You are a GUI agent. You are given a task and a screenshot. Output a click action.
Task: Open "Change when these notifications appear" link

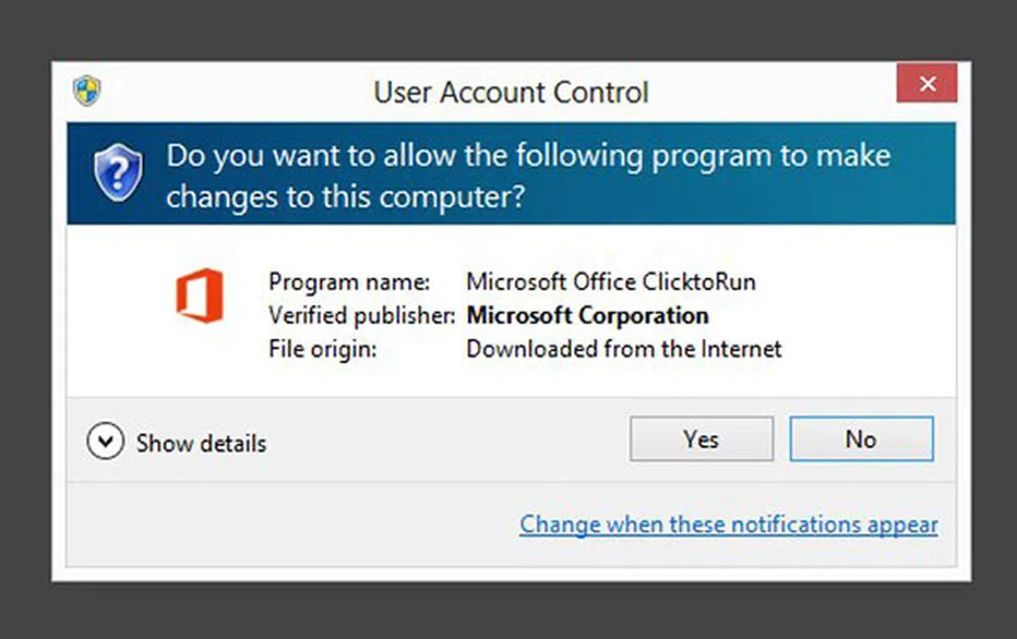[x=728, y=525]
